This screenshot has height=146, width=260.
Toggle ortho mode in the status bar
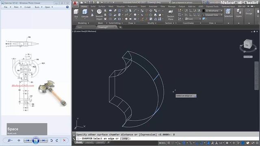pyautogui.click(x=180, y=143)
